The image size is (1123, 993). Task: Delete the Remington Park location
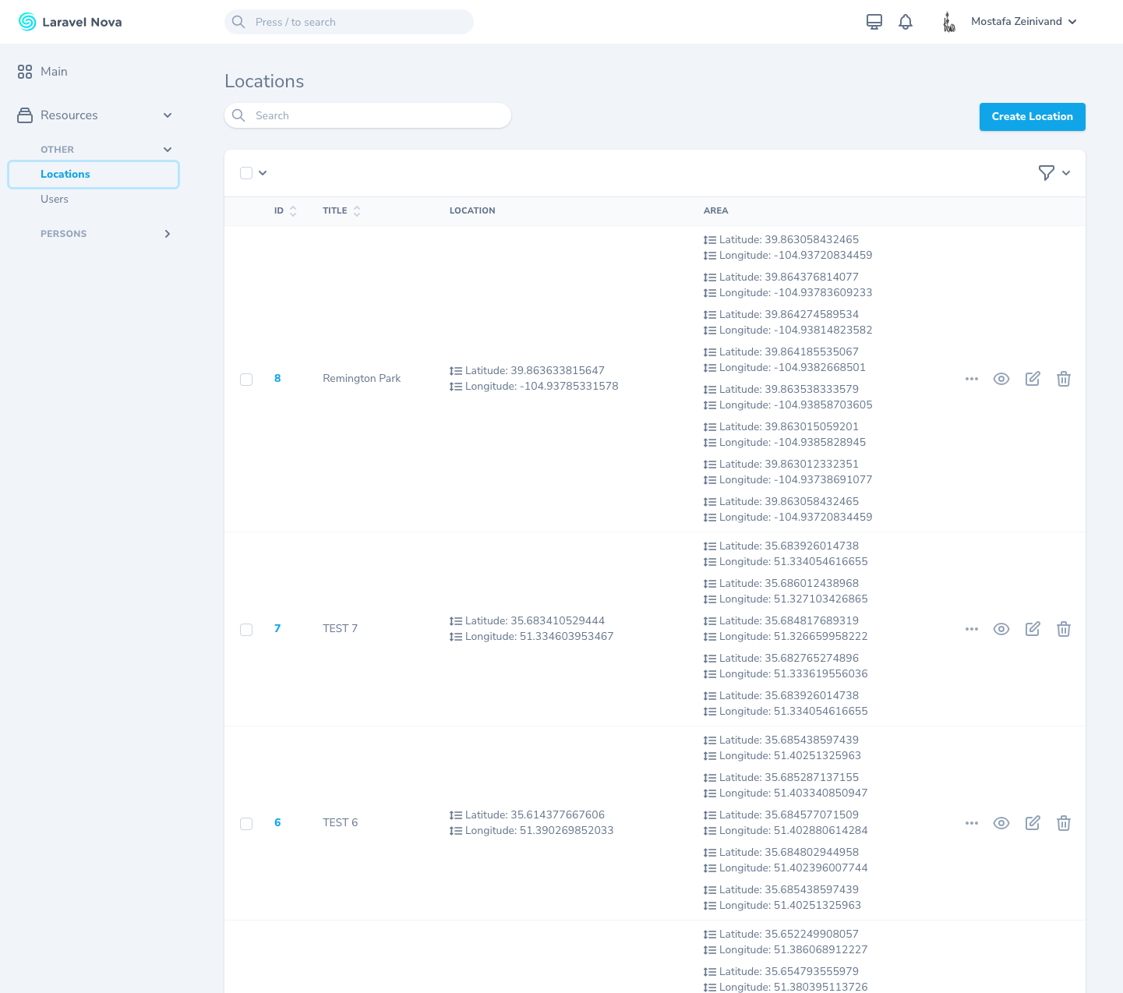pyautogui.click(x=1063, y=379)
